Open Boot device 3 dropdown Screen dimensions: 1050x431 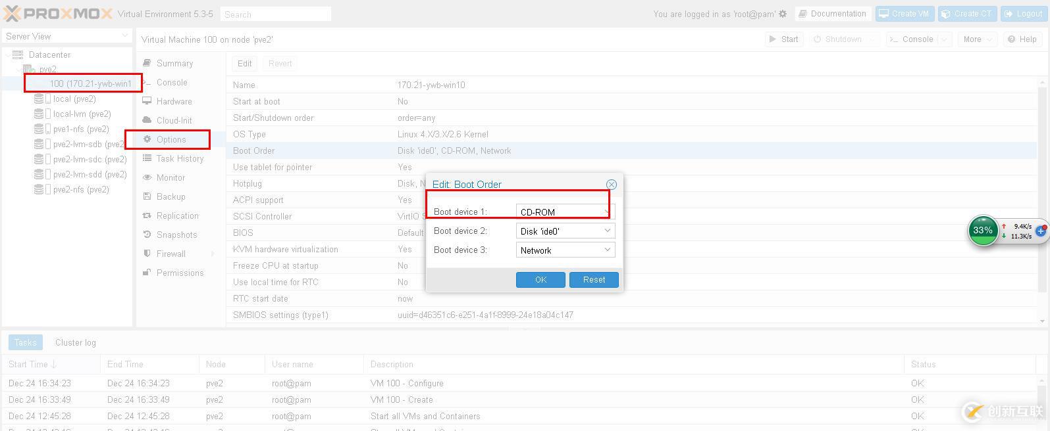point(608,250)
